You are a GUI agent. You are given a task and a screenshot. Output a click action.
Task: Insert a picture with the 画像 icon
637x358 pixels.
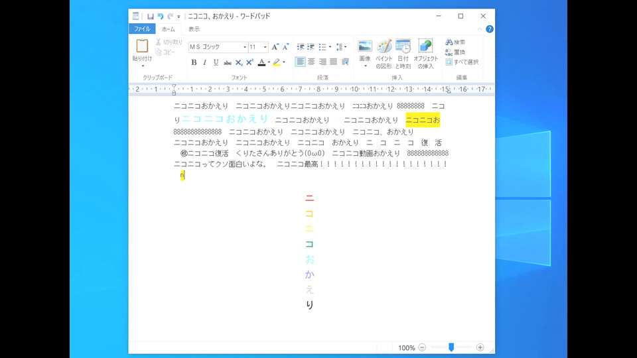365,46
